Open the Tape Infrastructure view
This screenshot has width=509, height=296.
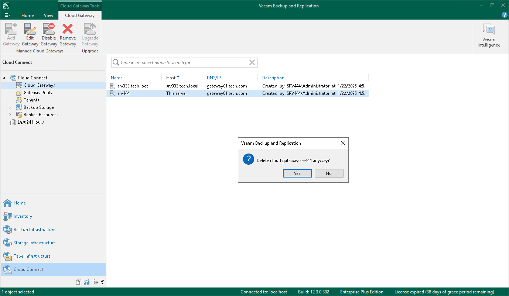[32, 256]
